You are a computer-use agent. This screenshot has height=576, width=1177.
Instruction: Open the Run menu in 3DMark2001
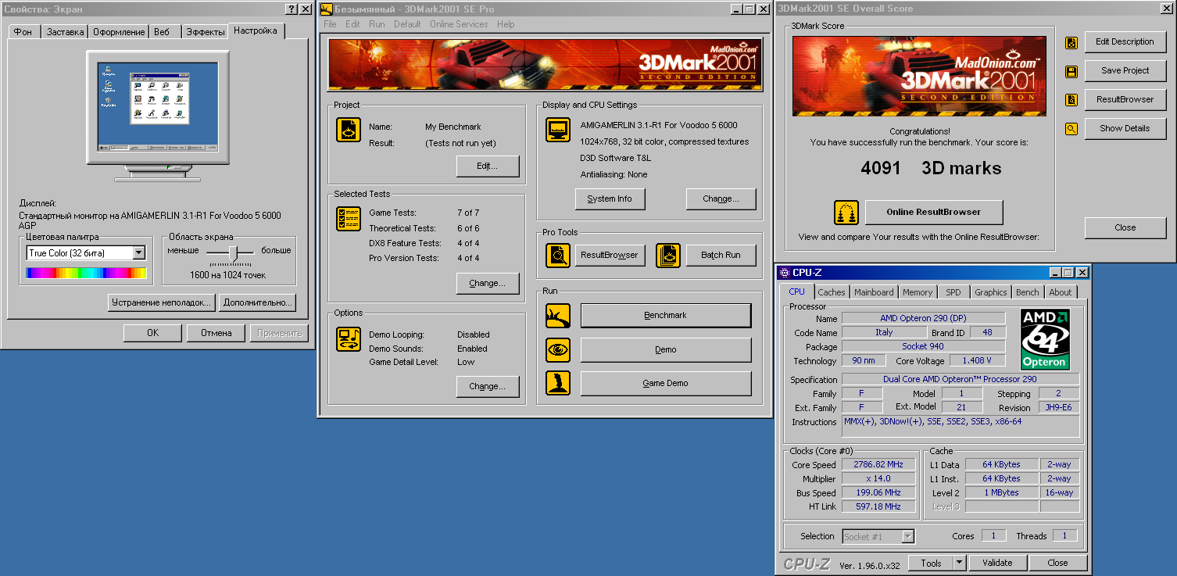[x=377, y=24]
